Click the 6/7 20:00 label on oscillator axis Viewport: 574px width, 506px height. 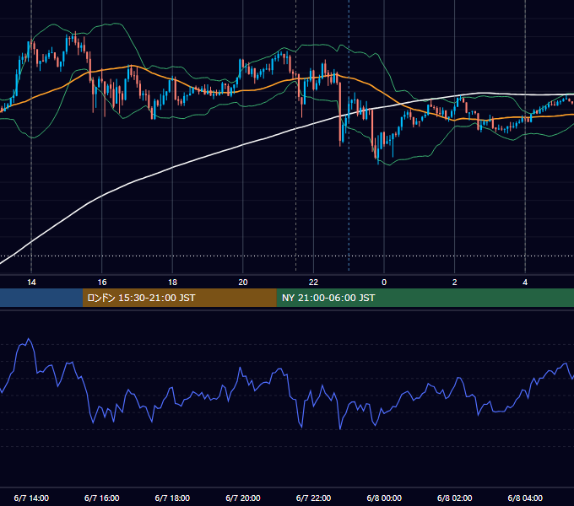(243, 498)
